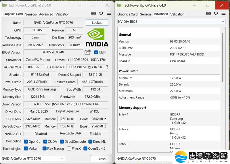The width and height of the screenshot is (230, 164).
Task: Click the Message value PG147 SKU70 VGA BIOS
Action: pos(187,54)
